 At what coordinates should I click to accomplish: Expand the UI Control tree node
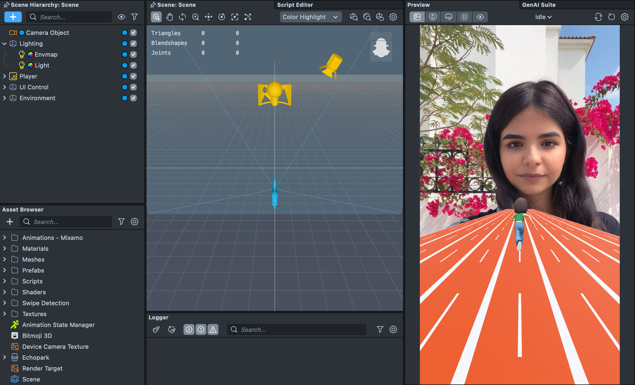point(4,87)
